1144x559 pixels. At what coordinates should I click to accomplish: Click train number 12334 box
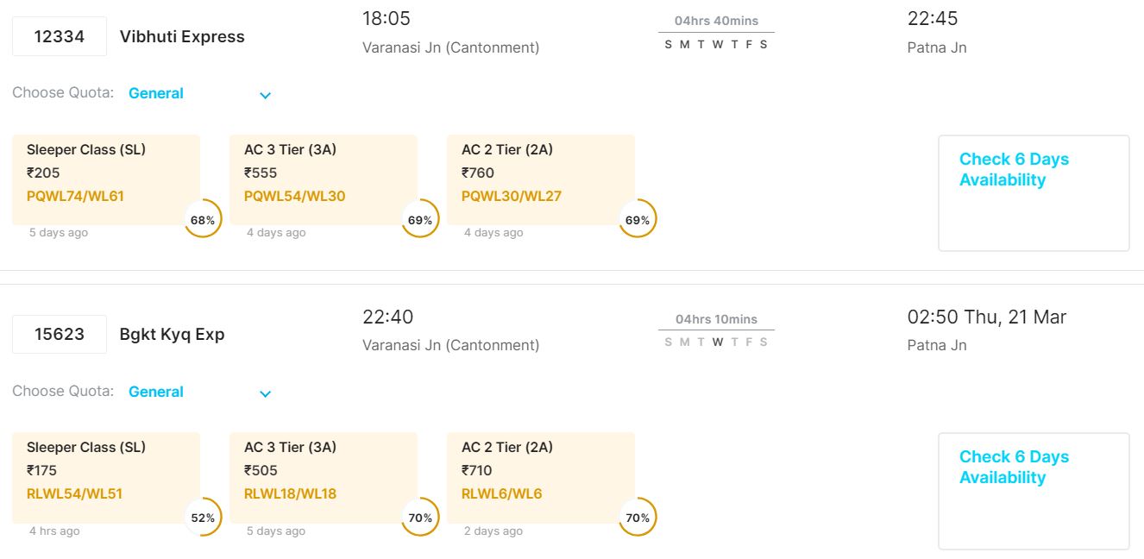pos(60,36)
